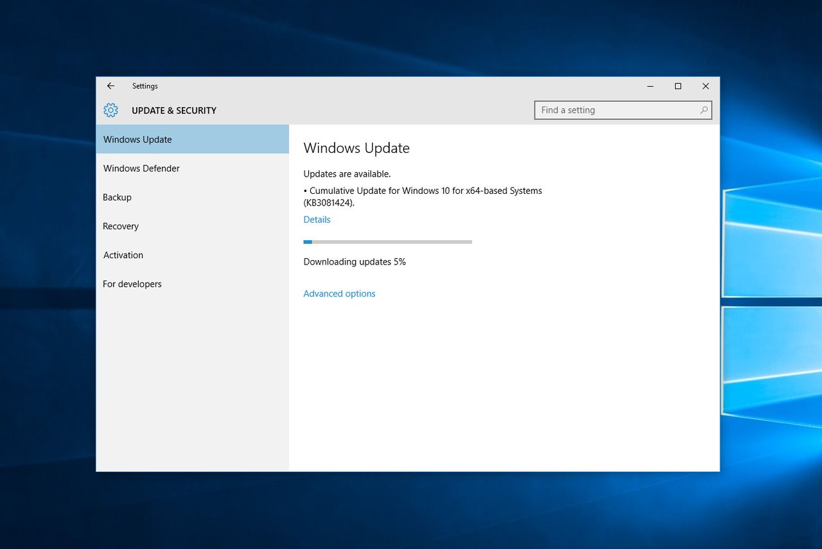The height and width of the screenshot is (549, 822).
Task: Select Windows Update in sidebar
Action: pos(193,139)
